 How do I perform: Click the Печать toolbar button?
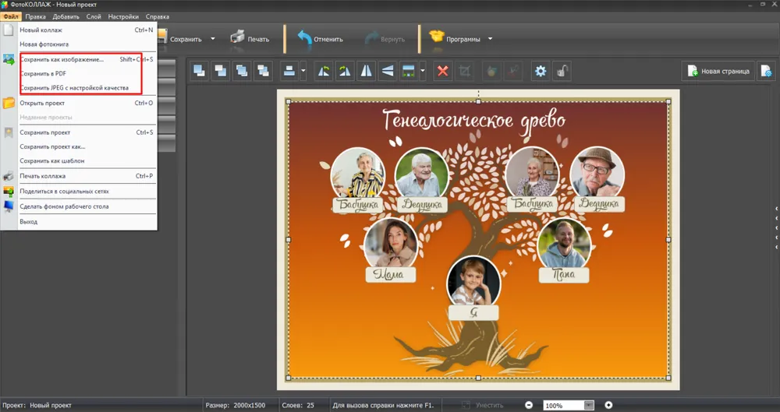click(250, 38)
